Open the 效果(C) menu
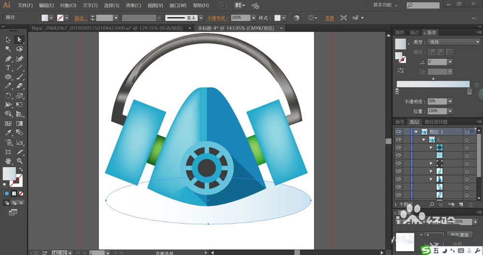483x255 pixels. point(133,5)
